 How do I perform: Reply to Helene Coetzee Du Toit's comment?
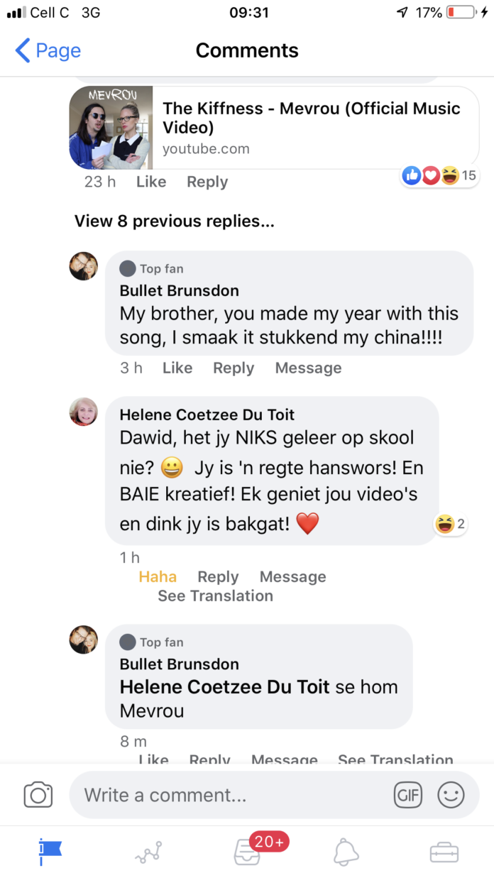[218, 576]
